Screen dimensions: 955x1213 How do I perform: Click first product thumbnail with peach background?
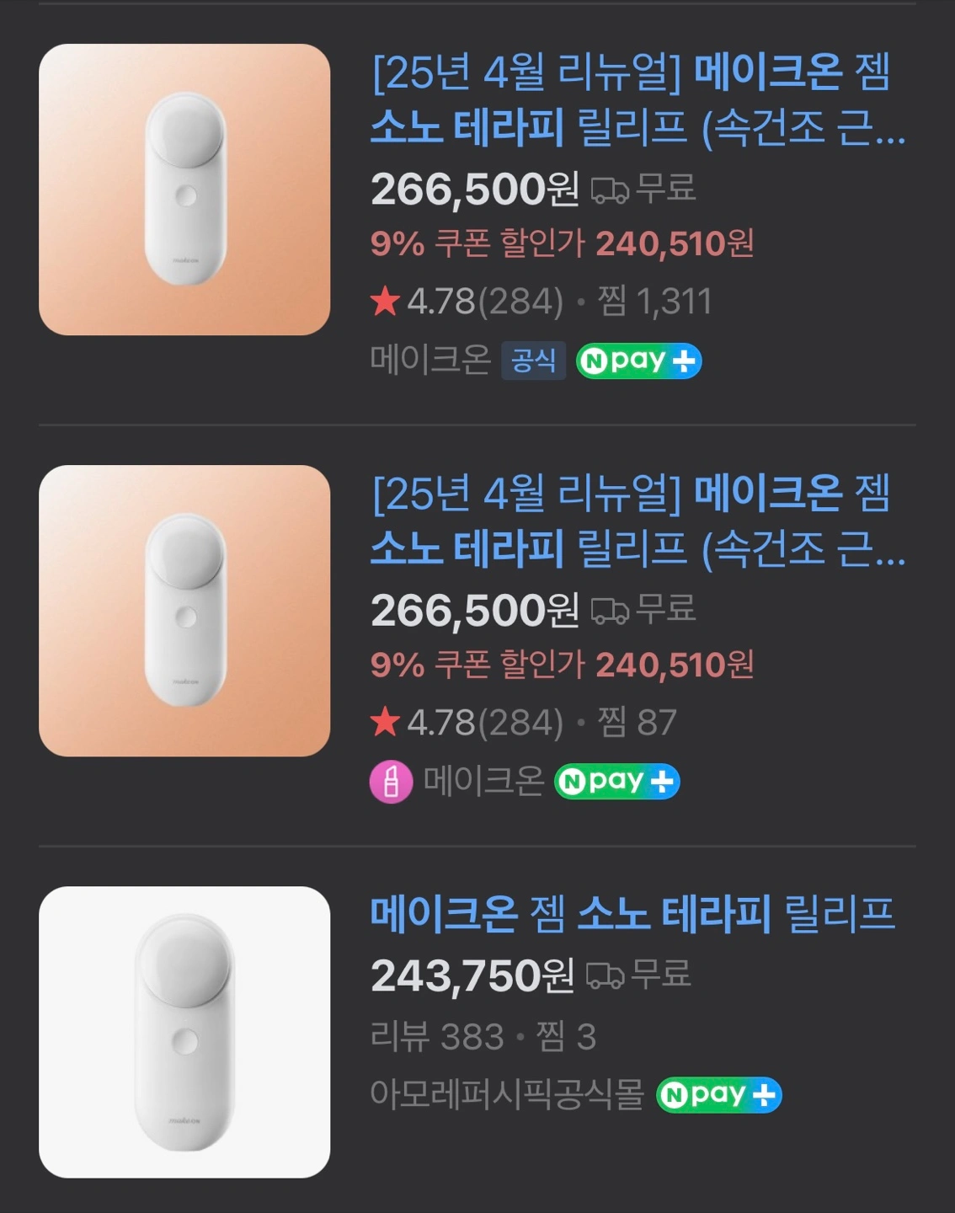pyautogui.click(x=184, y=190)
